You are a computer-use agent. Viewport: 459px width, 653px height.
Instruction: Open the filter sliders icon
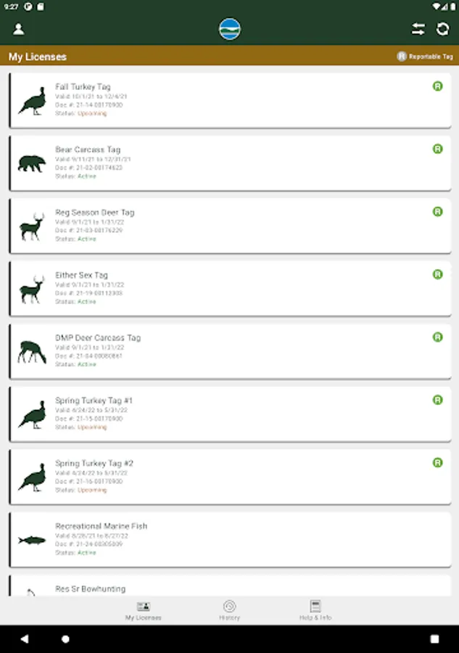point(418,29)
